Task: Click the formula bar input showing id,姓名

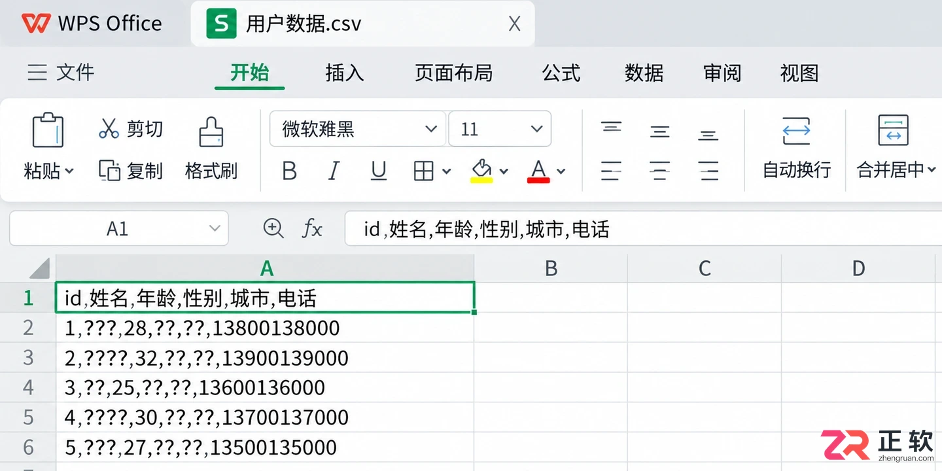Action: point(643,228)
